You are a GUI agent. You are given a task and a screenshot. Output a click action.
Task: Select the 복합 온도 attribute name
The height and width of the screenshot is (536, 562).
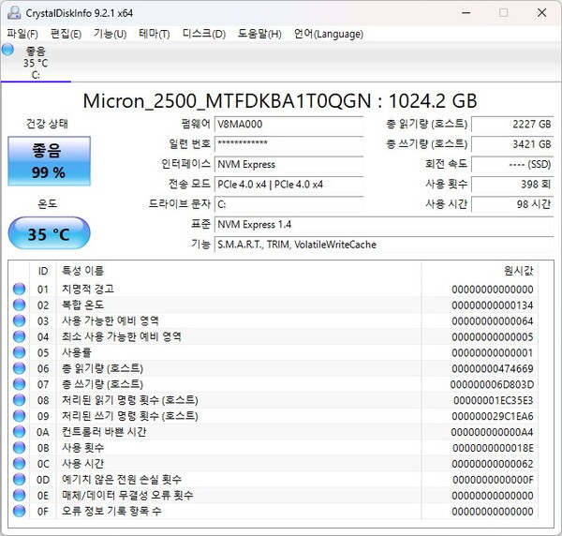pos(82,305)
